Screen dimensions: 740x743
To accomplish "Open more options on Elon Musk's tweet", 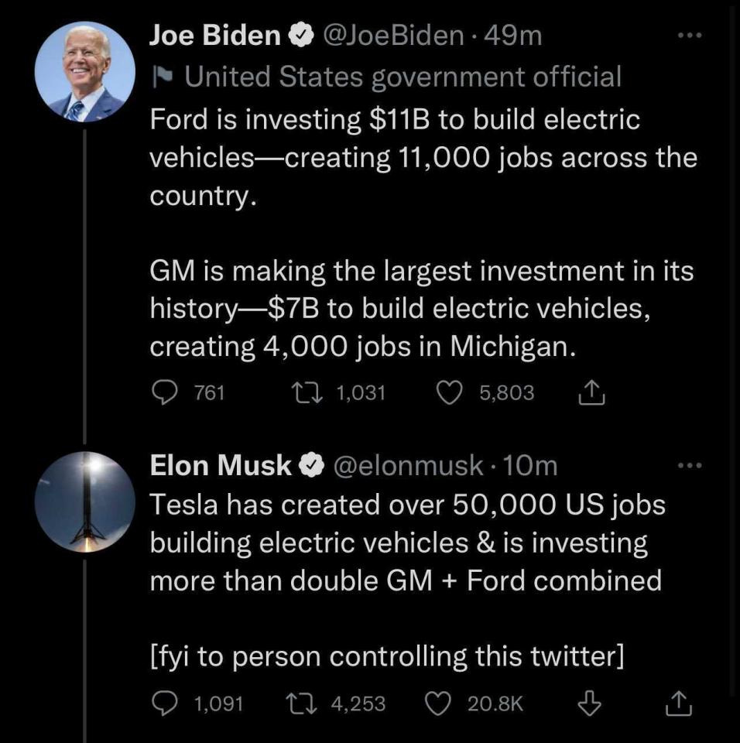I will (688, 465).
